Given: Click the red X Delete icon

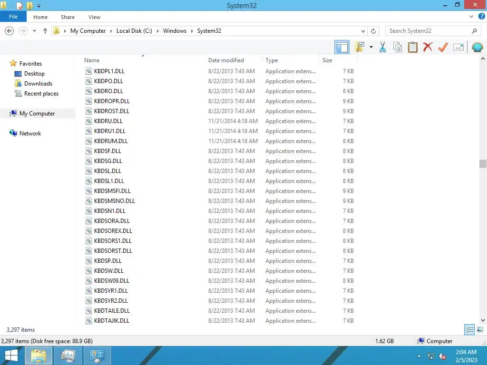Looking at the screenshot, I should click(x=428, y=47).
